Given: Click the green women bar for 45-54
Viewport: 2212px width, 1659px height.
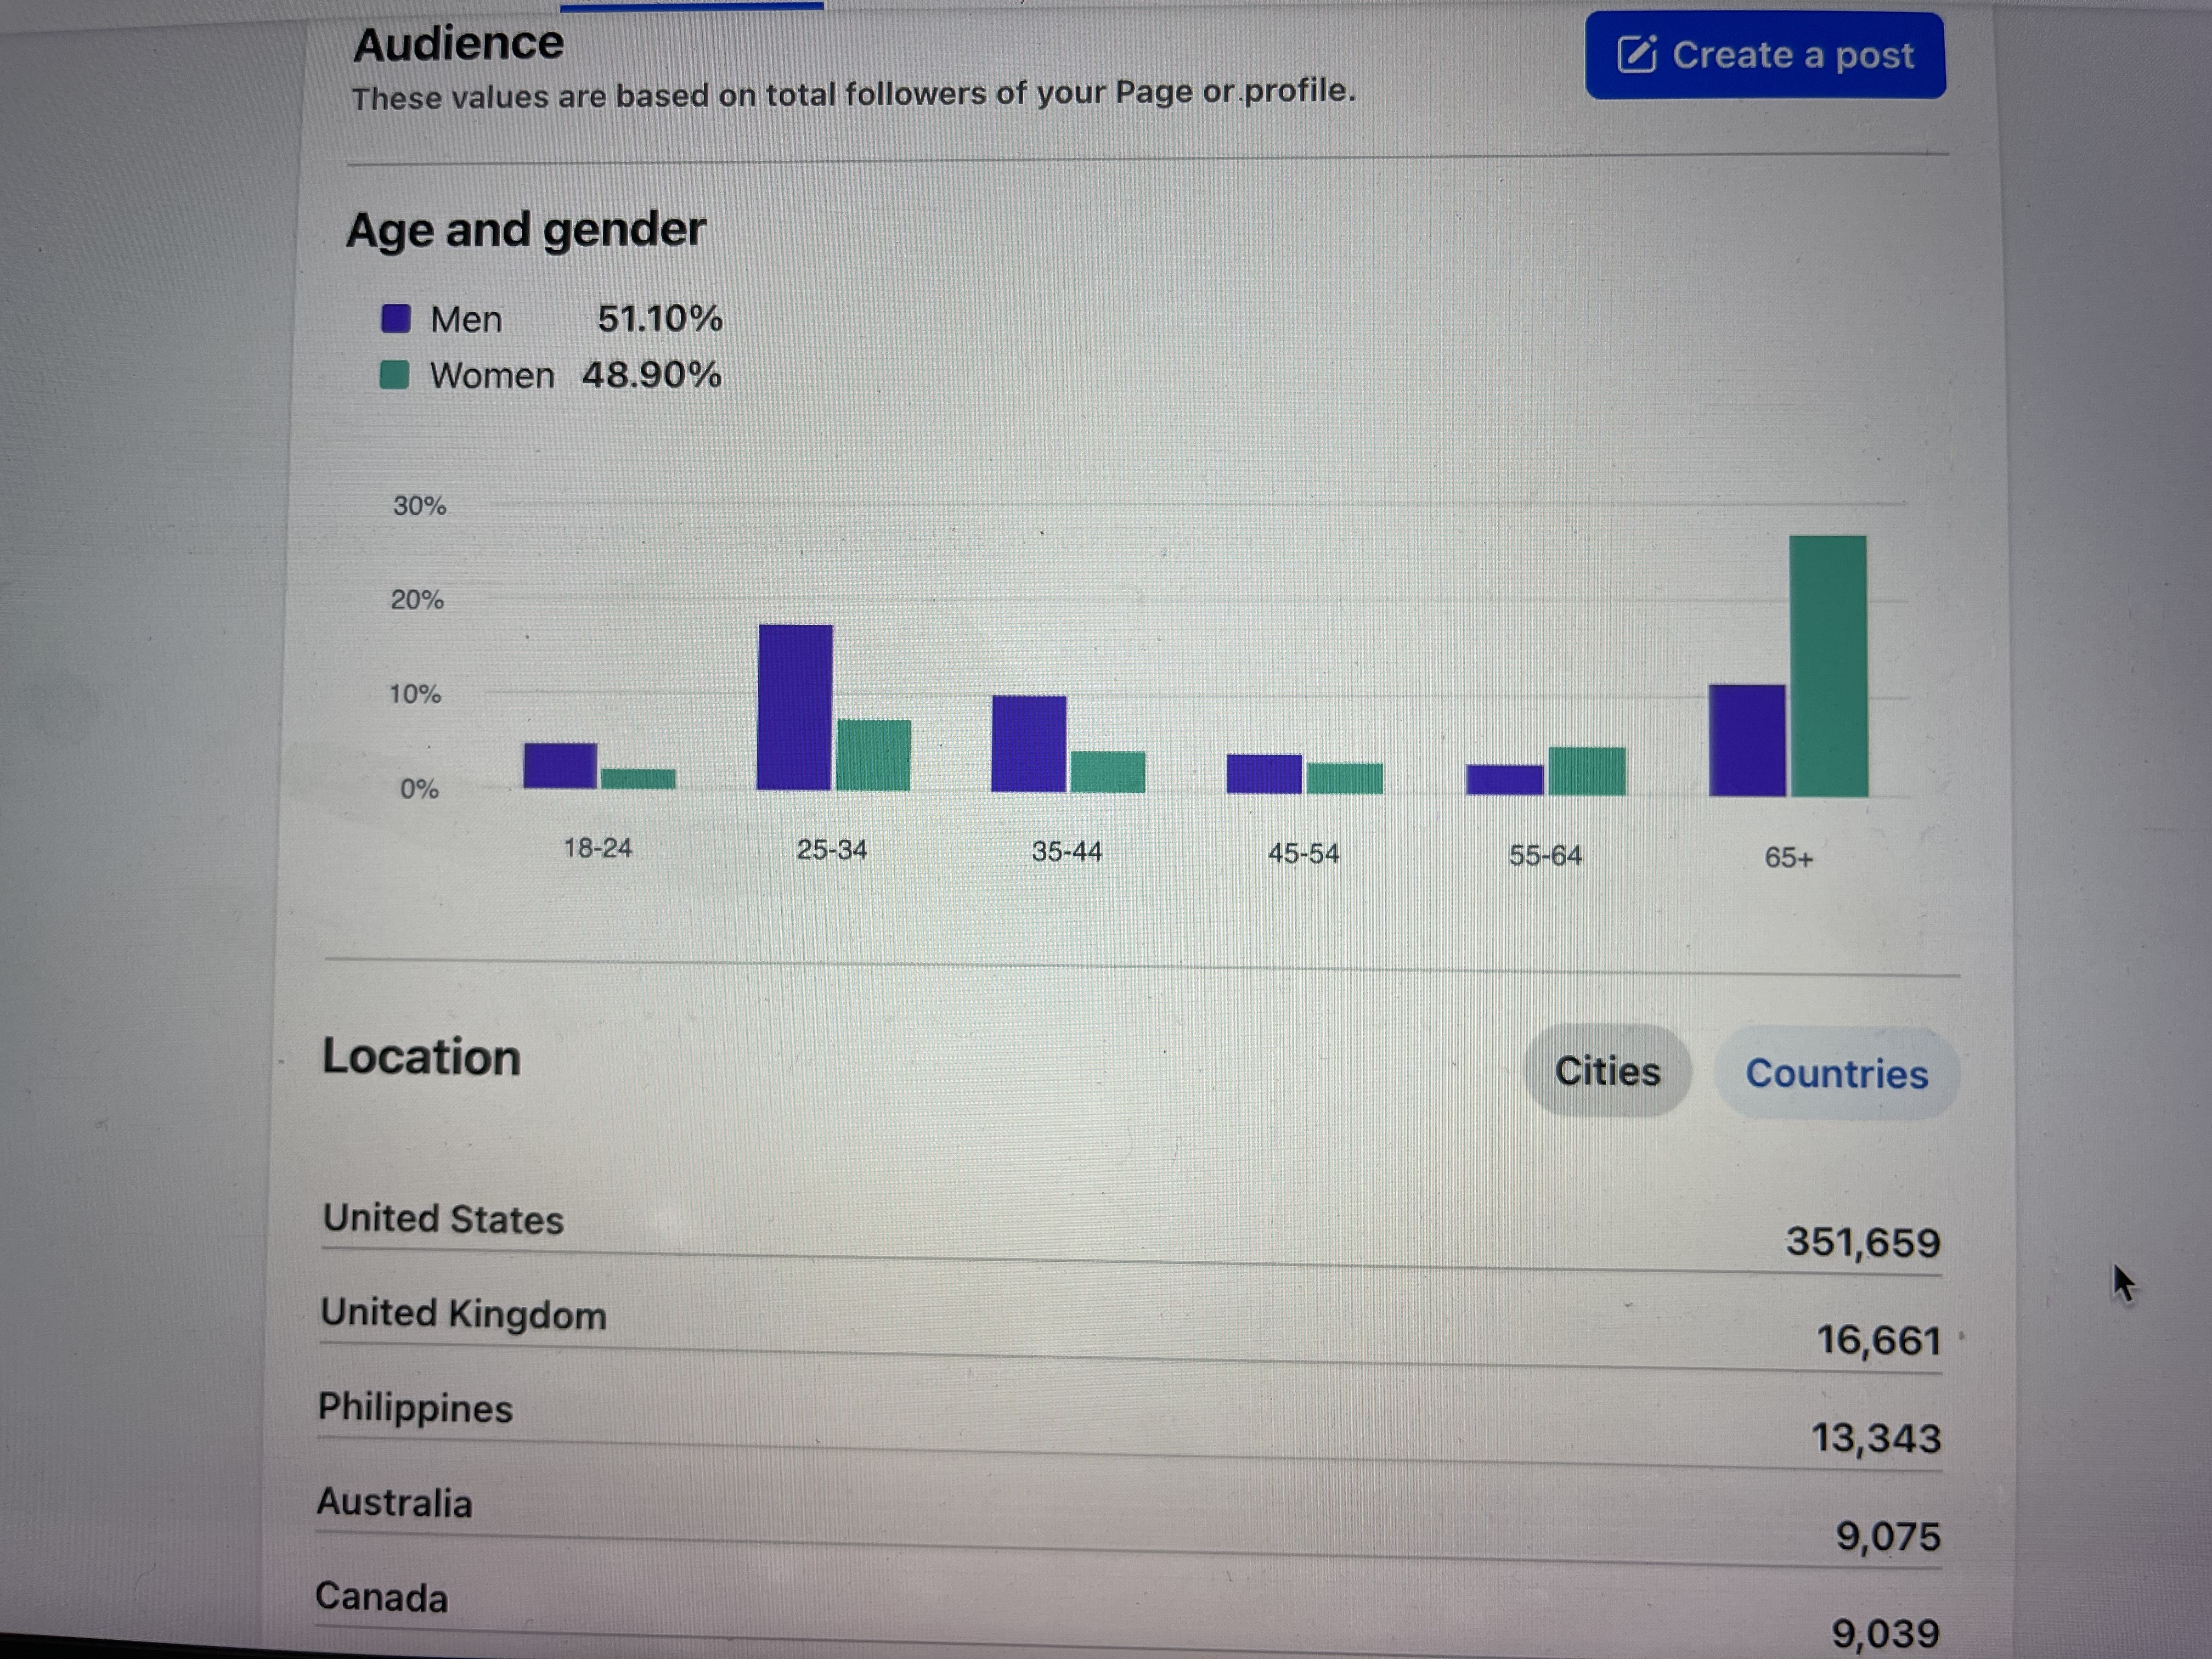Looking at the screenshot, I should coord(1345,779).
